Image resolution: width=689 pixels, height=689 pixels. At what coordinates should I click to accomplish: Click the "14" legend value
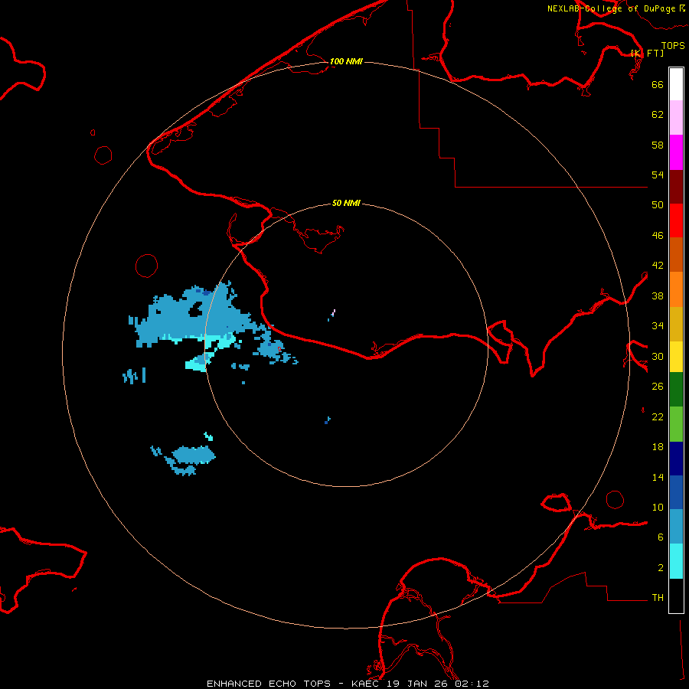[x=658, y=477]
